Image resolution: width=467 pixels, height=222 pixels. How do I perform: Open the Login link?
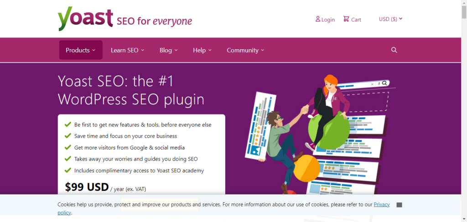tap(325, 19)
